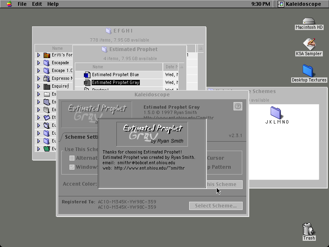
Task: Toggle the Alternate checkbox
Action: click(72, 158)
